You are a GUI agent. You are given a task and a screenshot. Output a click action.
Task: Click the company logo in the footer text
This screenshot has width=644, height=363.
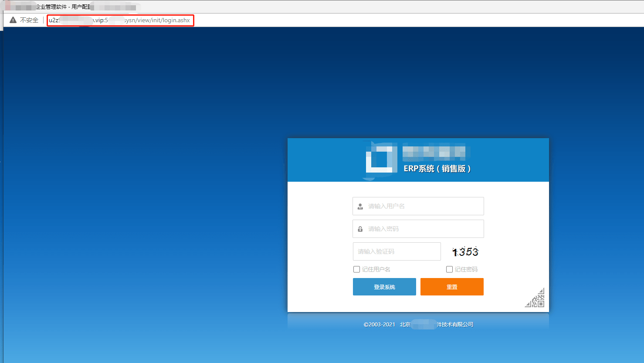point(423,324)
